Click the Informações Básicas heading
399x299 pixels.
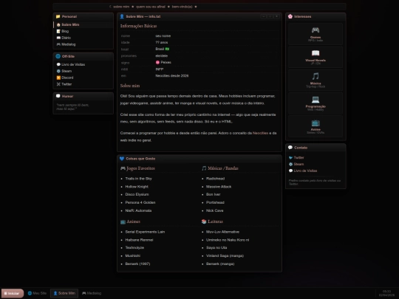point(138,26)
